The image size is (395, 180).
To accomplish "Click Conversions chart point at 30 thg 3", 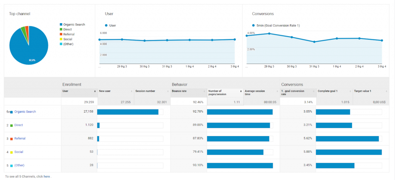I will click(x=292, y=37).
